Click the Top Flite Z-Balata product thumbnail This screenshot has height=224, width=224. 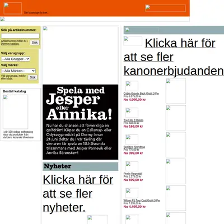[132, 113]
